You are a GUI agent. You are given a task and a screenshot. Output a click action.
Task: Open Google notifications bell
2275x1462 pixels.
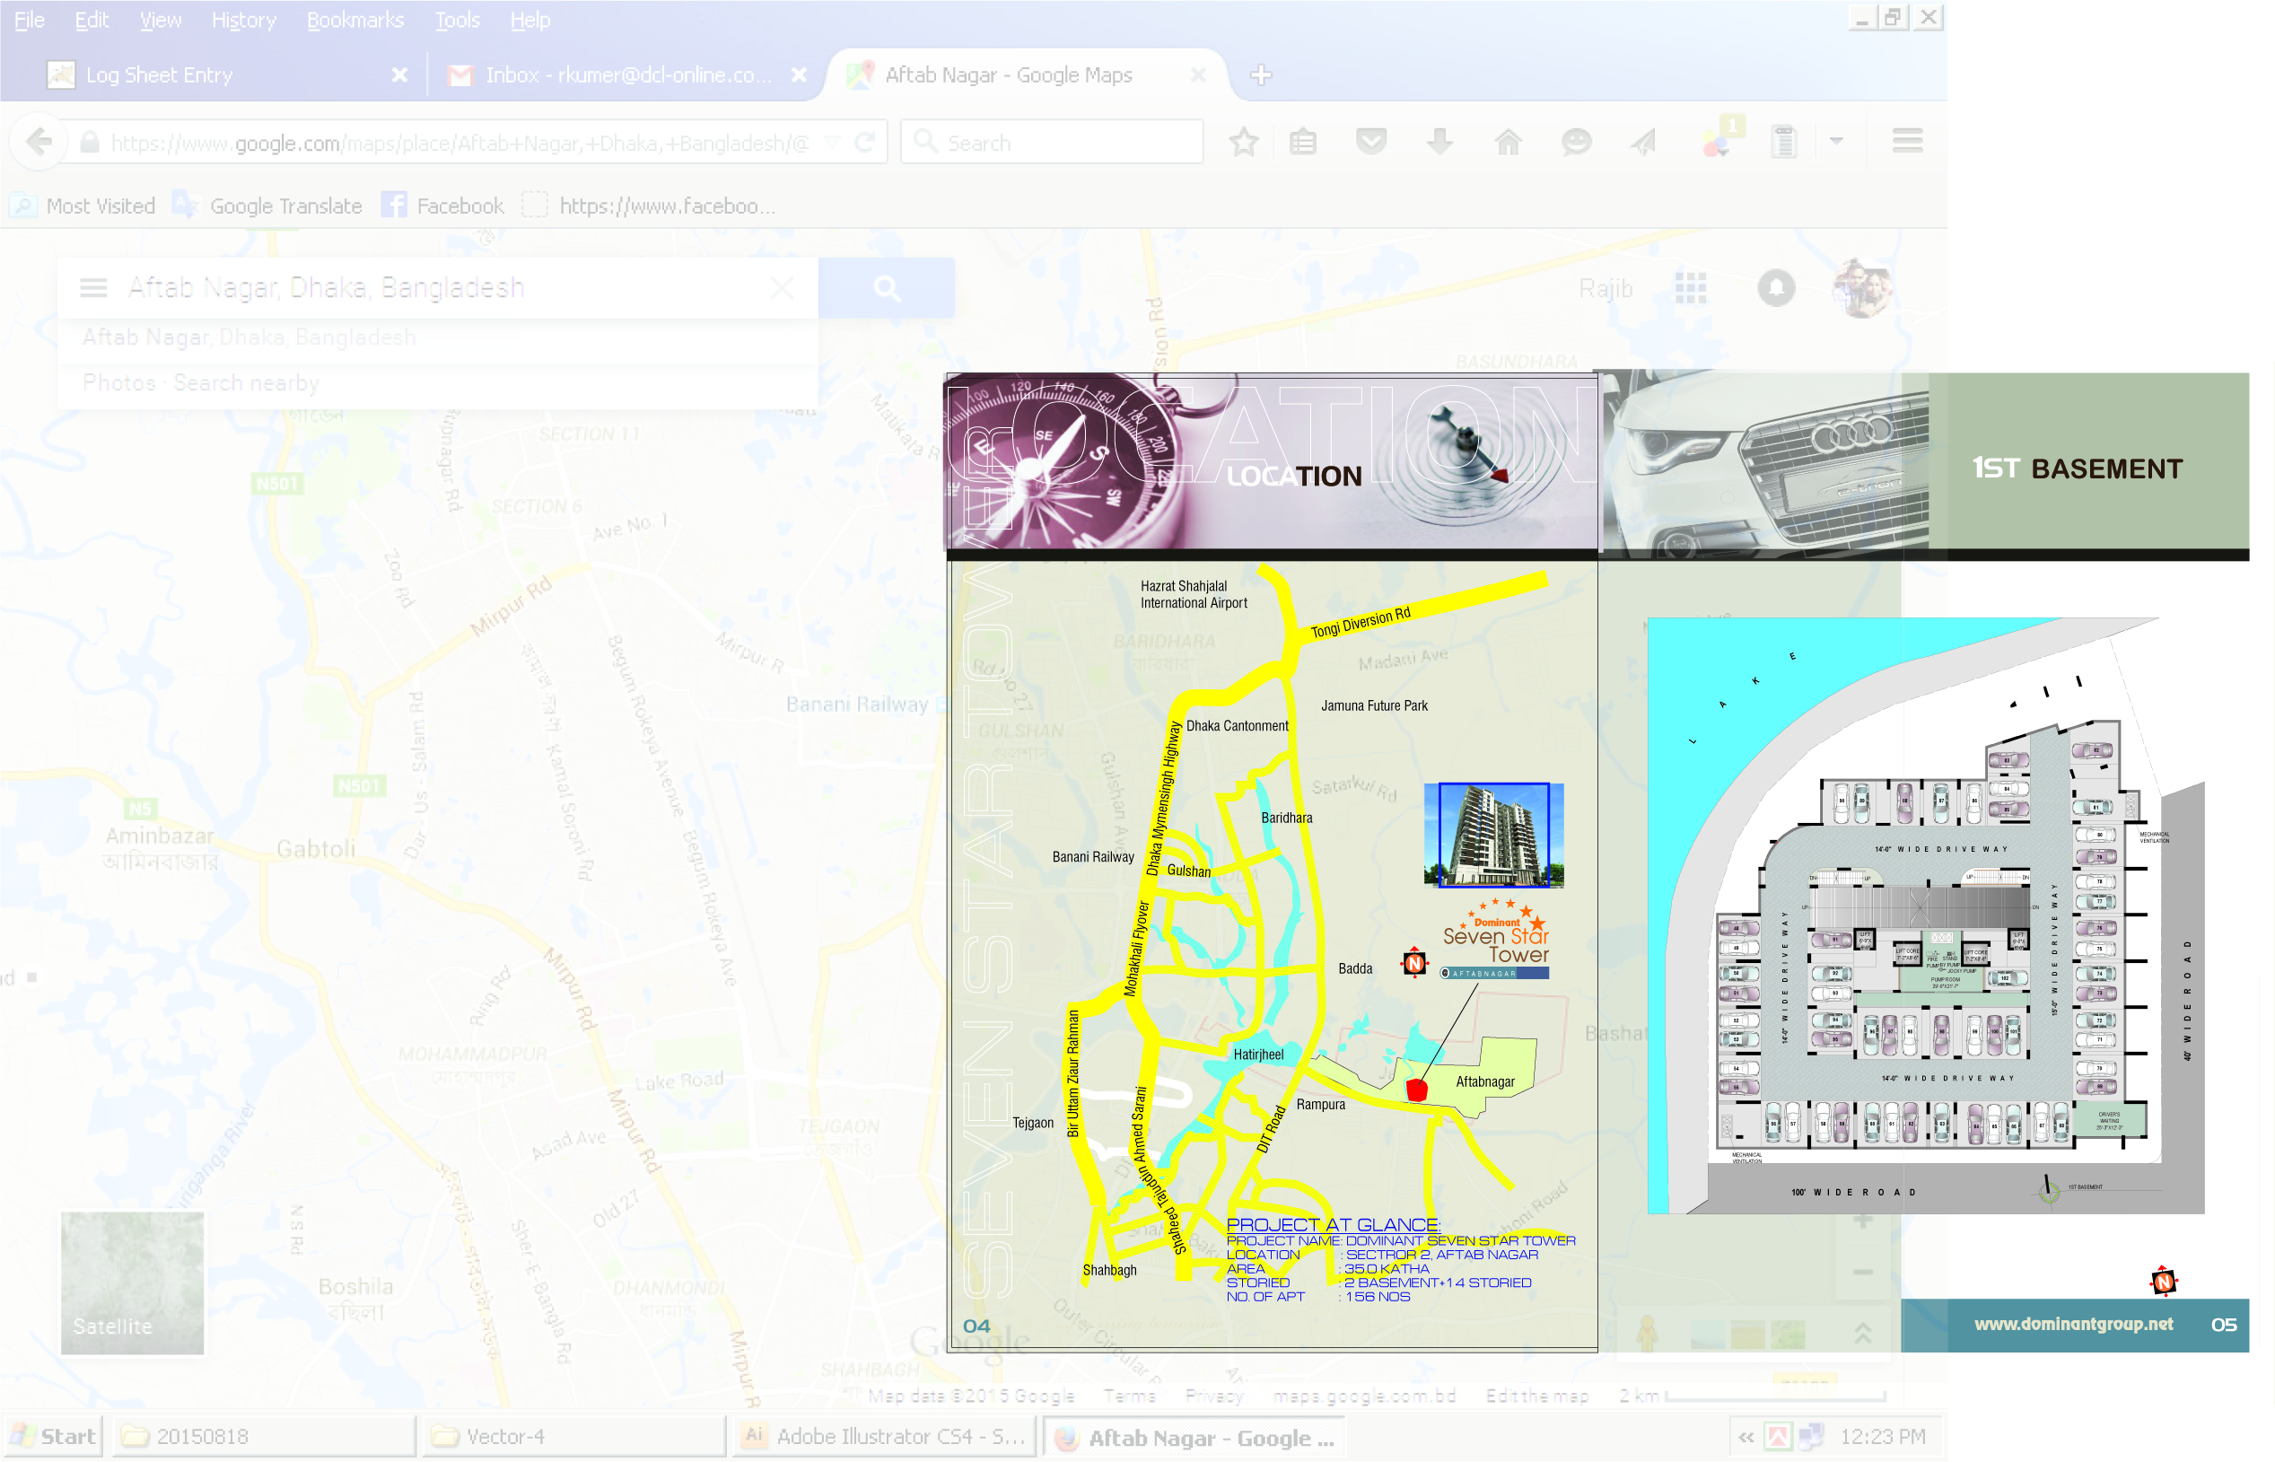(x=1775, y=288)
